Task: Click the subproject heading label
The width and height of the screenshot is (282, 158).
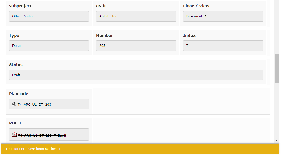Action: 20,6
